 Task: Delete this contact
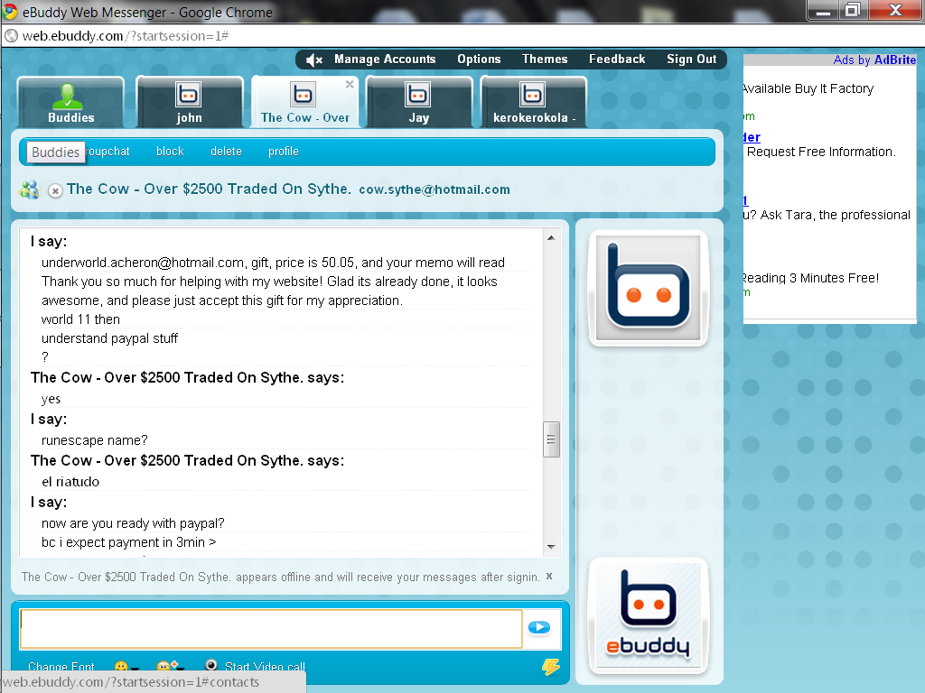point(226,152)
